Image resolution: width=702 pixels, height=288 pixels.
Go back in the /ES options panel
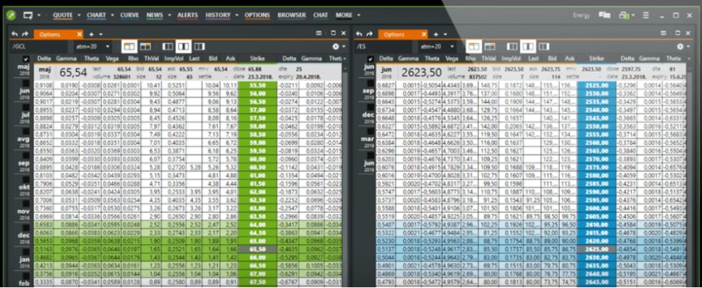pos(359,34)
